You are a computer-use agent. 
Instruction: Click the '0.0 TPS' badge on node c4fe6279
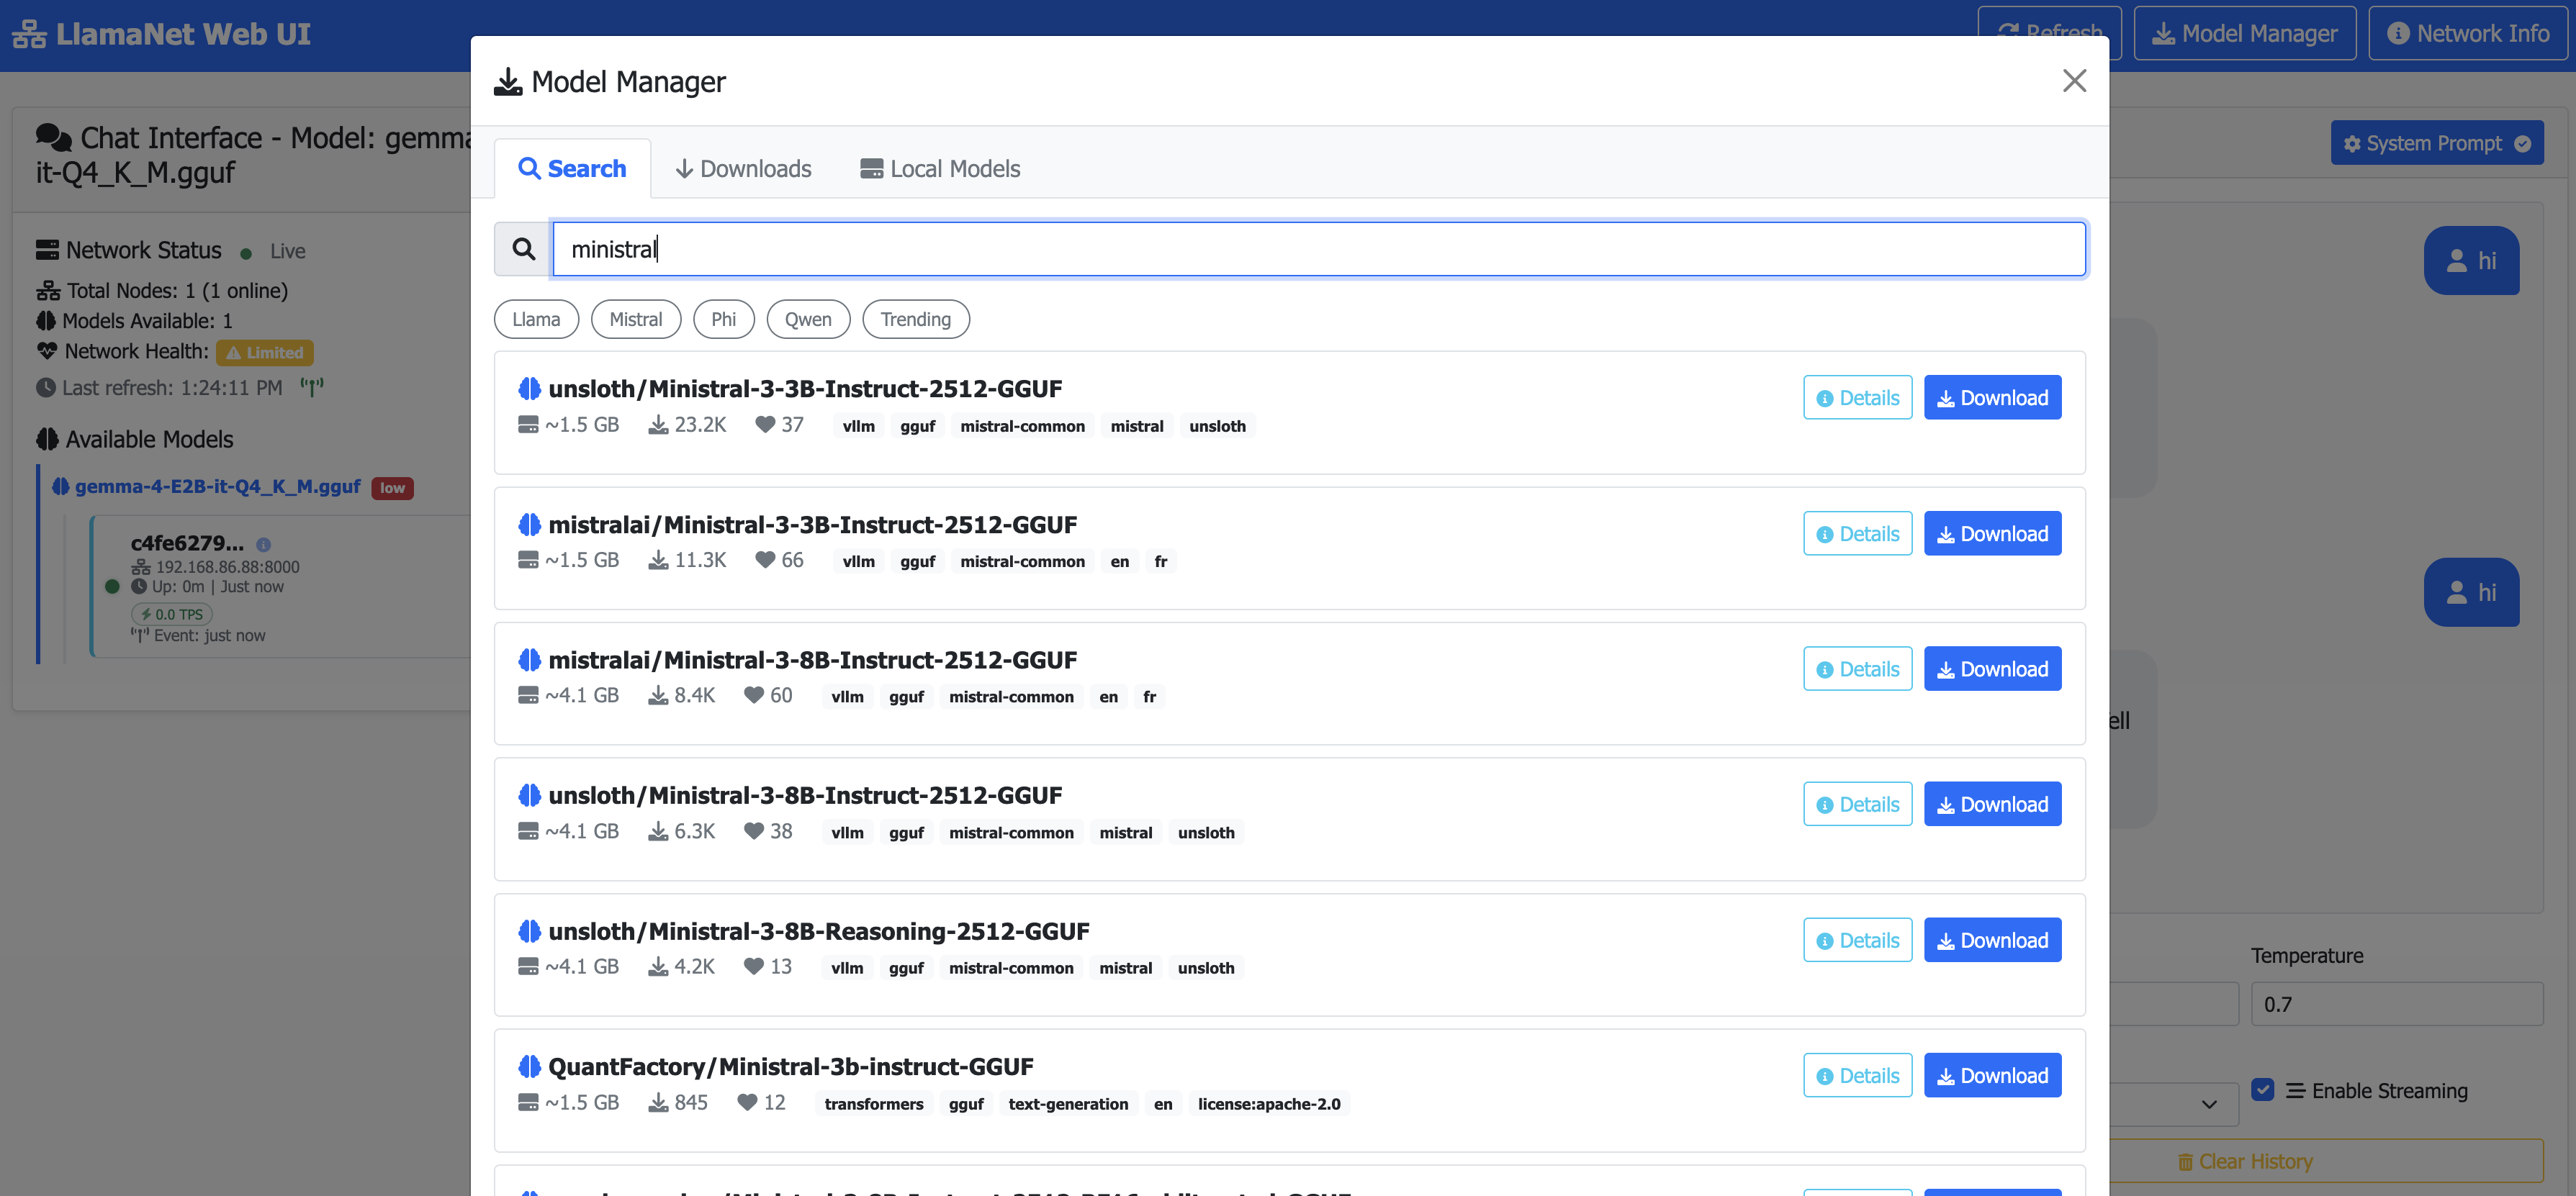tap(172, 615)
